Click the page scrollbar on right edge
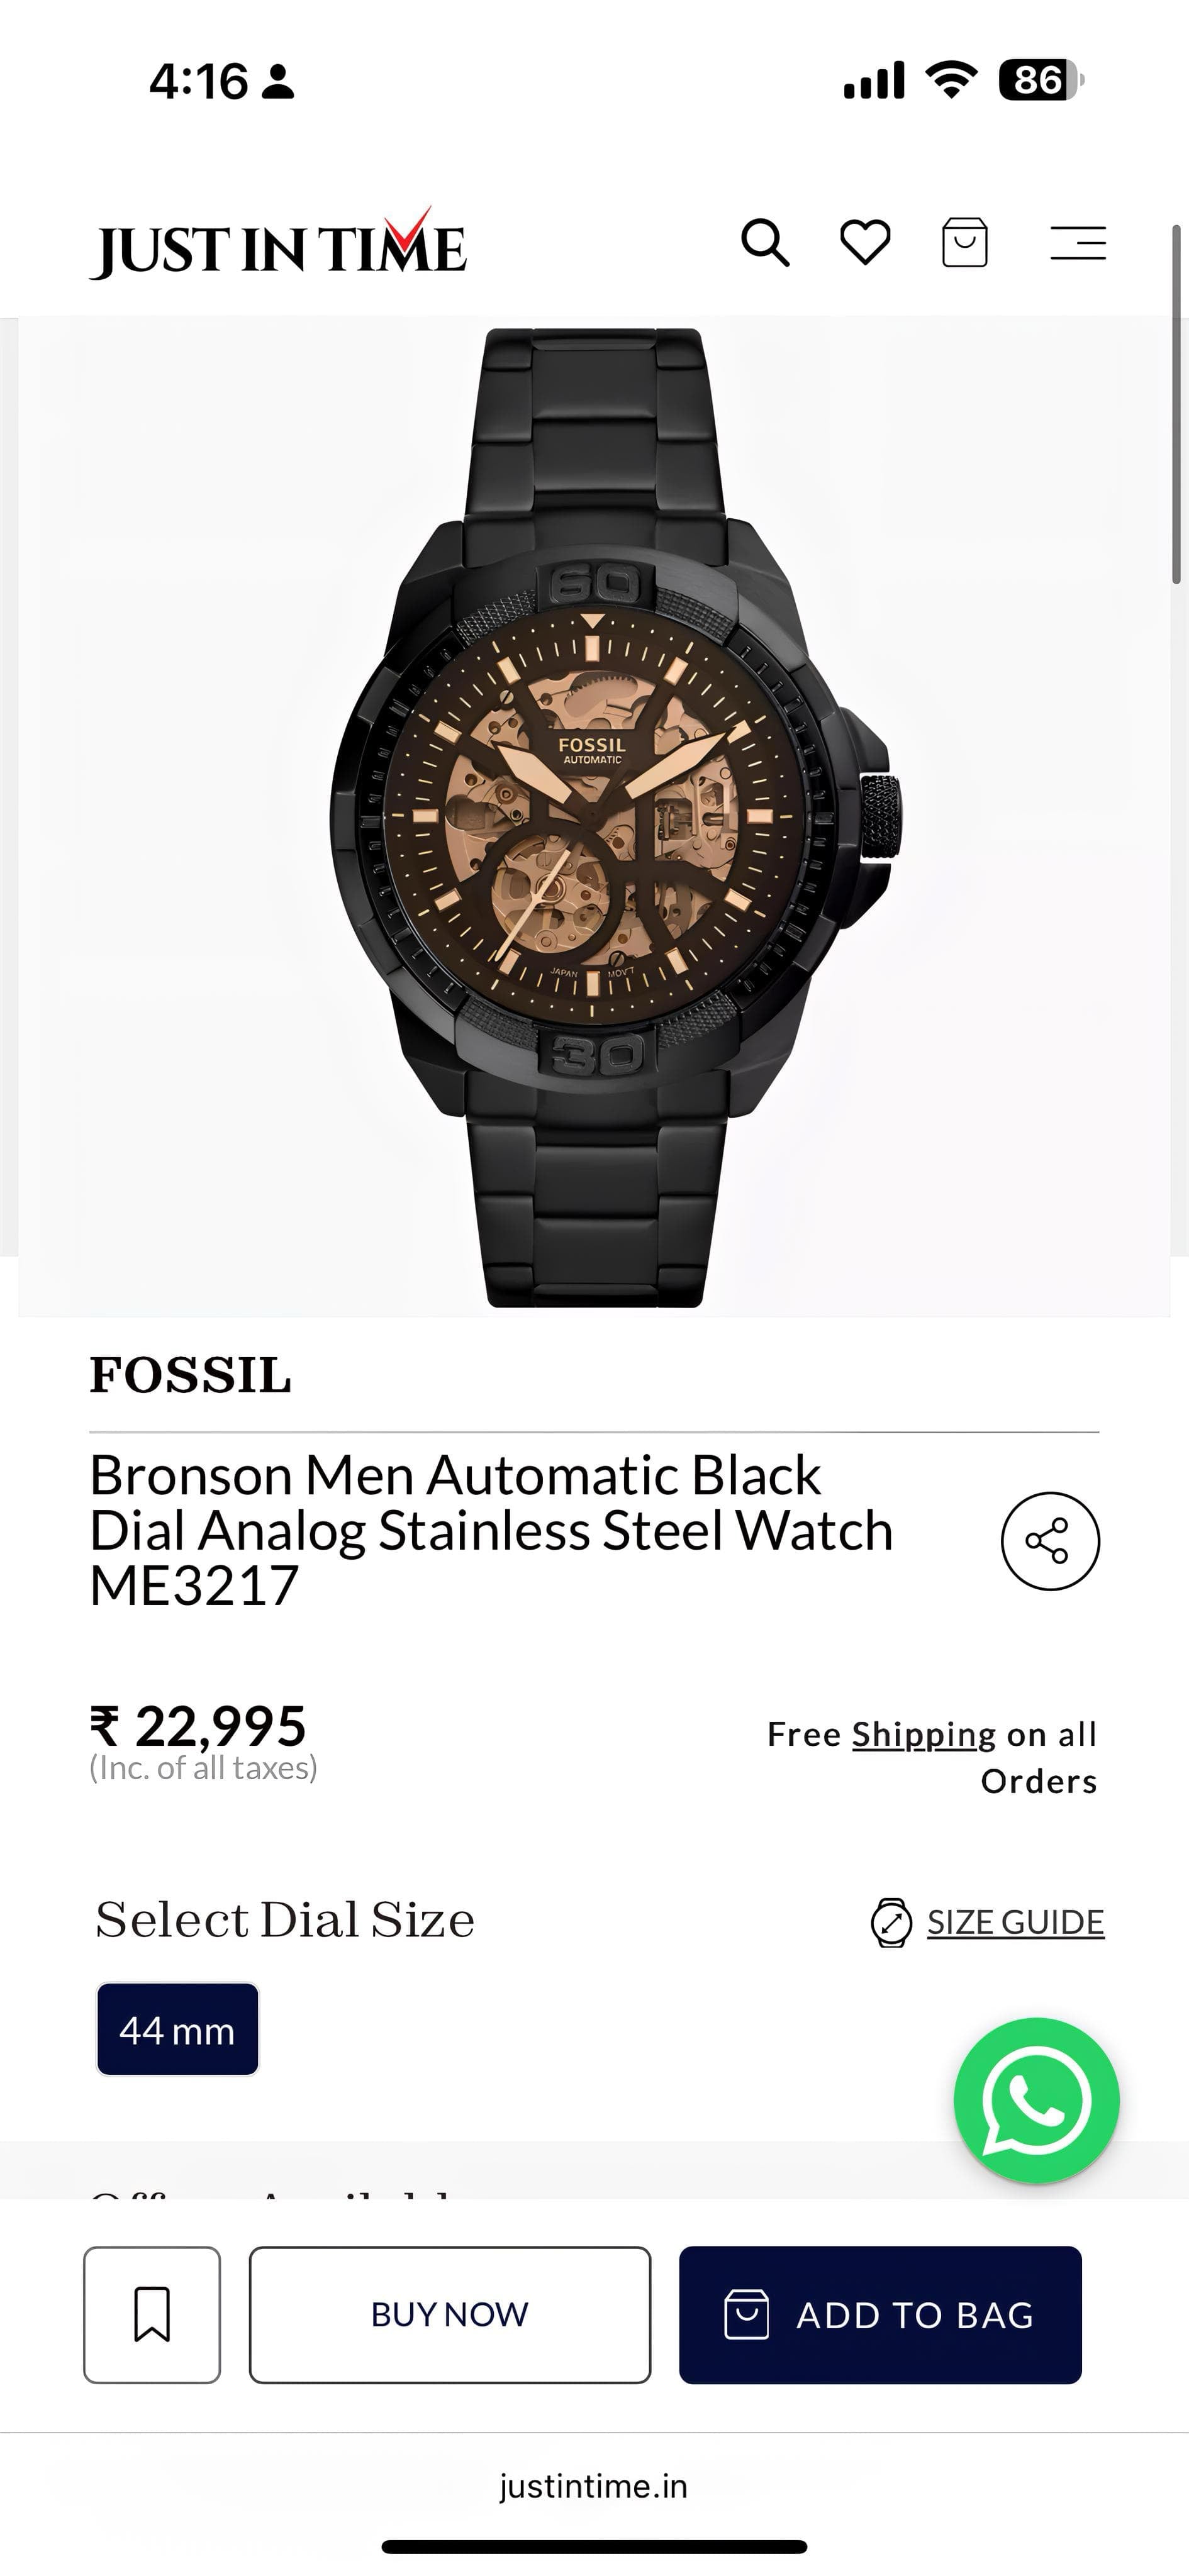The width and height of the screenshot is (1189, 2576). pos(1177,404)
